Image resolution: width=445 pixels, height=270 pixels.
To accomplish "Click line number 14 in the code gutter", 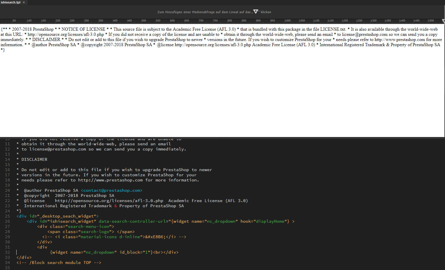I will point(7,159).
